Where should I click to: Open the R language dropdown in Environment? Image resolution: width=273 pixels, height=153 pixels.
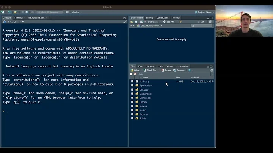[x=132, y=25]
